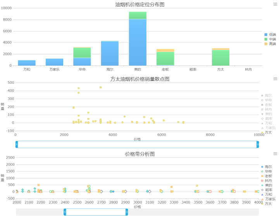Viewport: 279px width, 216px height.
Task: Click 能率 label on bar chart axis
Action: (x=193, y=69)
